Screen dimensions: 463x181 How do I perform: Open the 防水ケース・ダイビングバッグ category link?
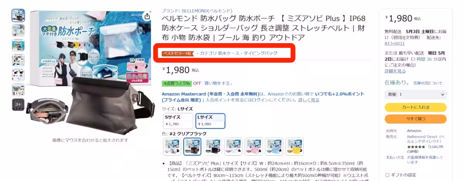pos(248,53)
